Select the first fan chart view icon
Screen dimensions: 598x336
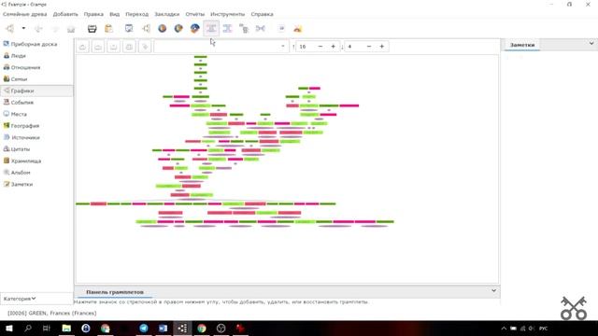pos(162,29)
